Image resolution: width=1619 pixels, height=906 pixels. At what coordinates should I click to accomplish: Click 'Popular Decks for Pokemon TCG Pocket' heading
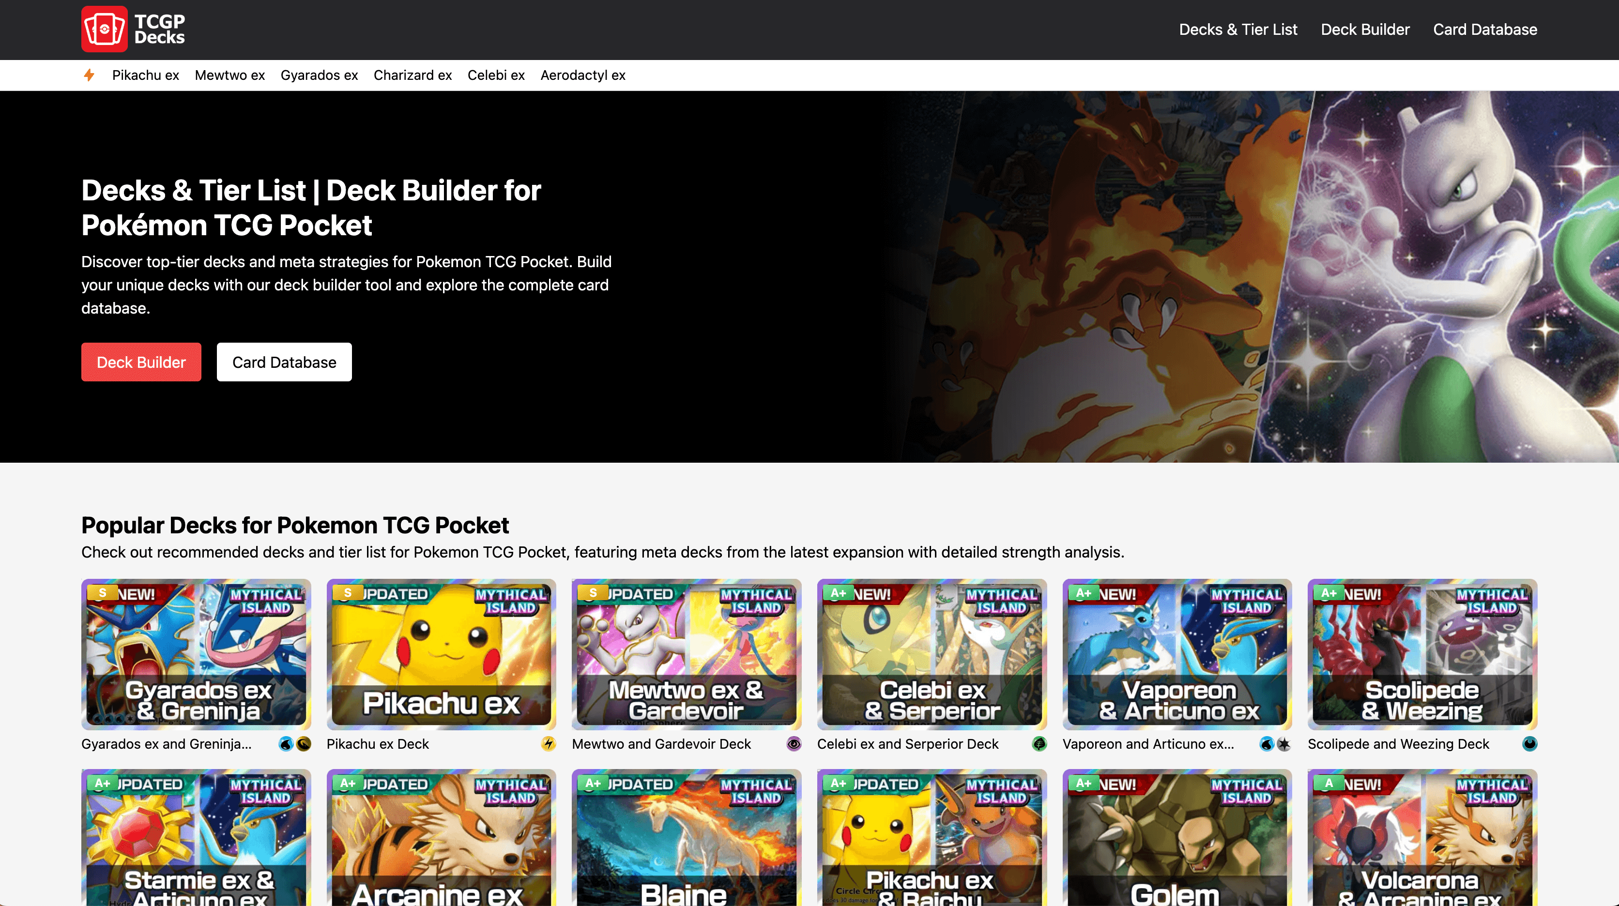[x=295, y=525]
